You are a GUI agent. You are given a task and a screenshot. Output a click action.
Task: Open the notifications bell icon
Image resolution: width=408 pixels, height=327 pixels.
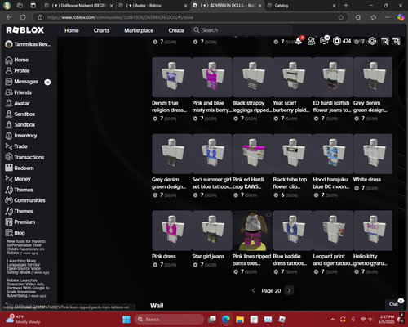(299, 42)
